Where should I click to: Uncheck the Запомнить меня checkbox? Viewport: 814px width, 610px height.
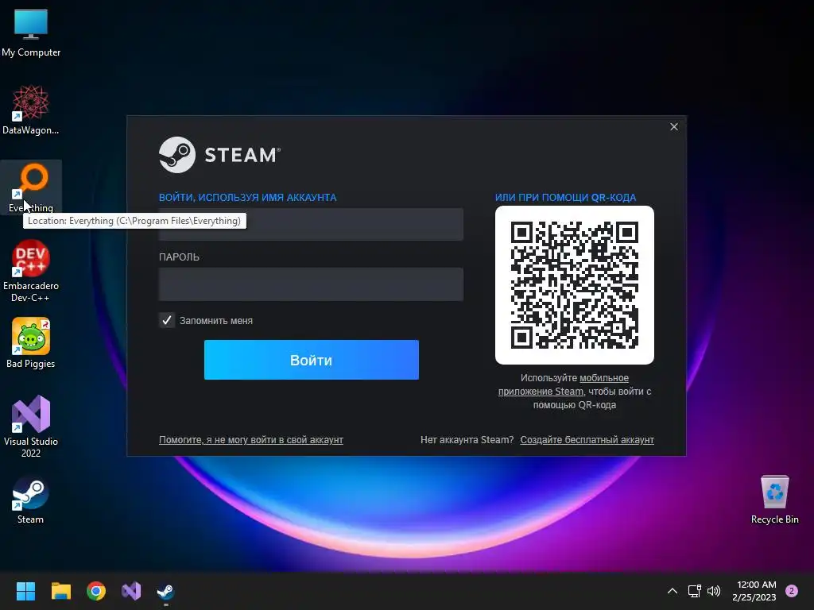point(167,320)
